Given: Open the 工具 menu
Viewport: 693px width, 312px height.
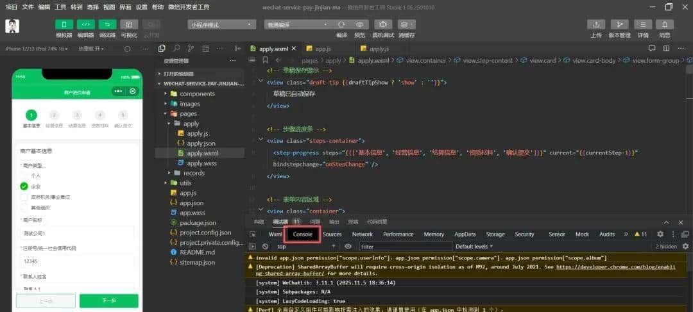Looking at the screenshot, I should pyautogui.click(x=60, y=7).
